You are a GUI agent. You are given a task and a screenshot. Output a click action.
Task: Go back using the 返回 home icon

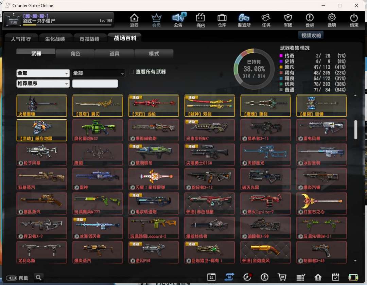click(134, 20)
